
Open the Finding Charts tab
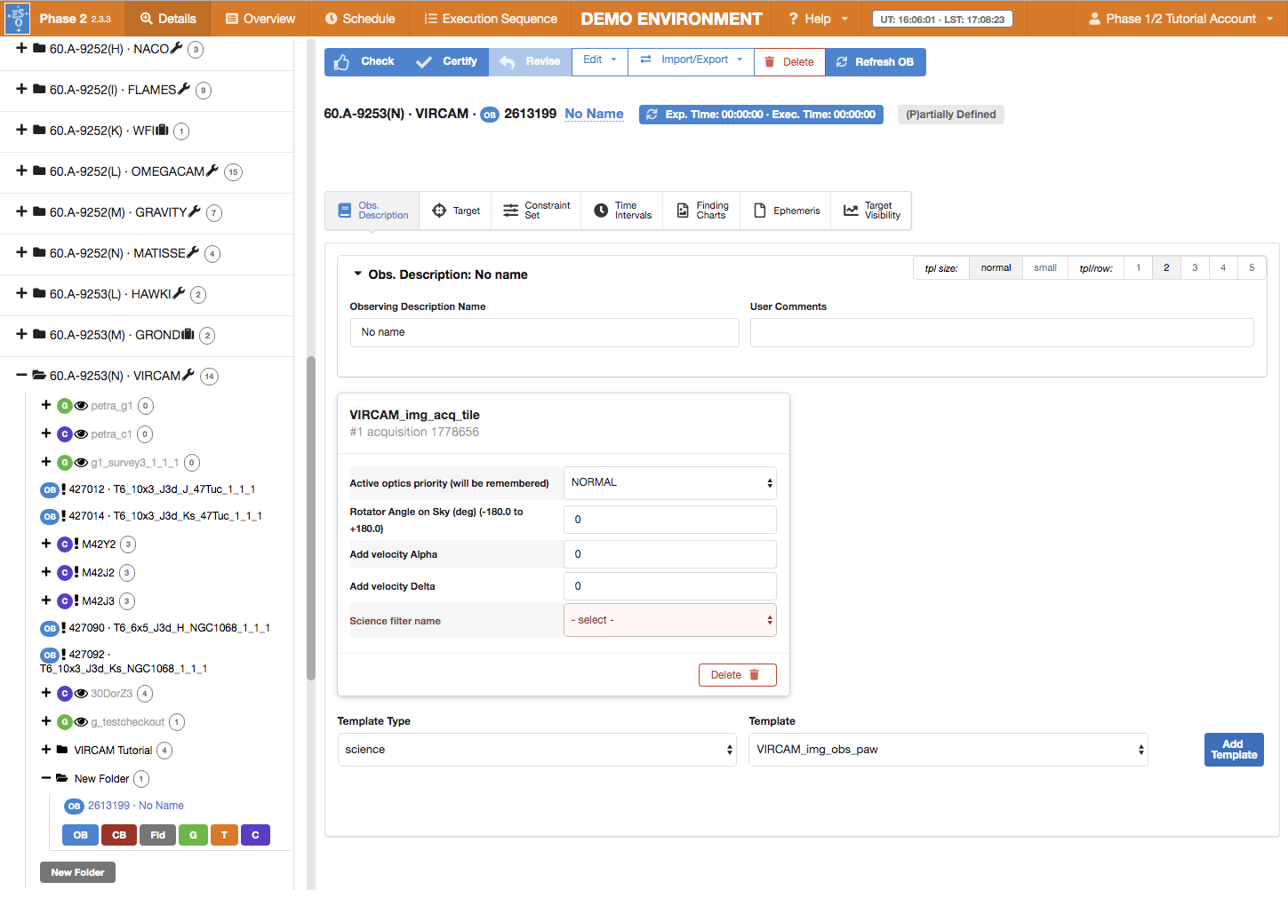tap(702, 211)
